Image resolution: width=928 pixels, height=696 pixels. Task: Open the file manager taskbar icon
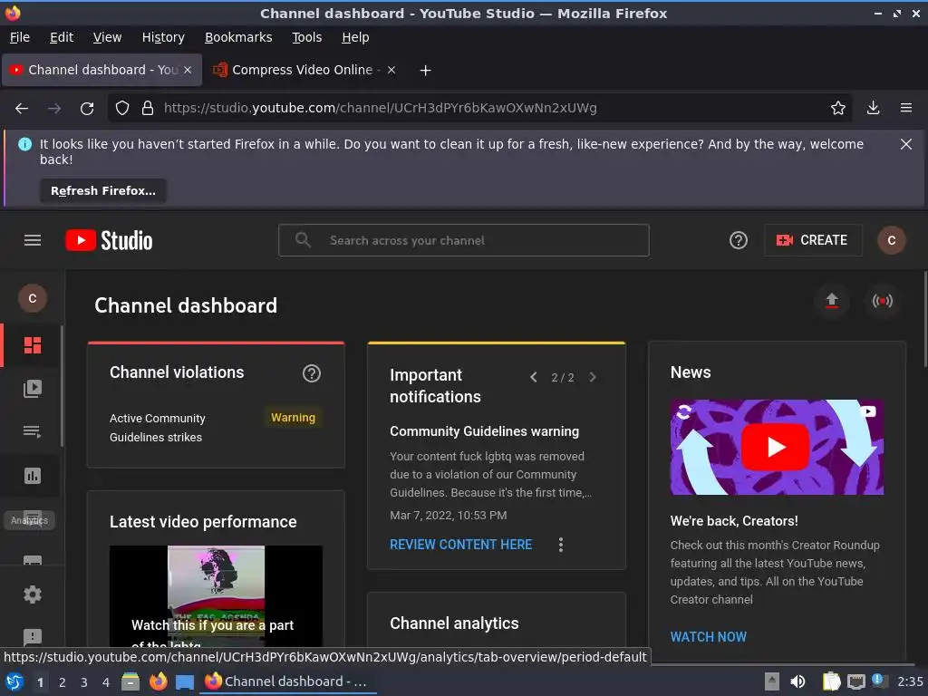(130, 681)
